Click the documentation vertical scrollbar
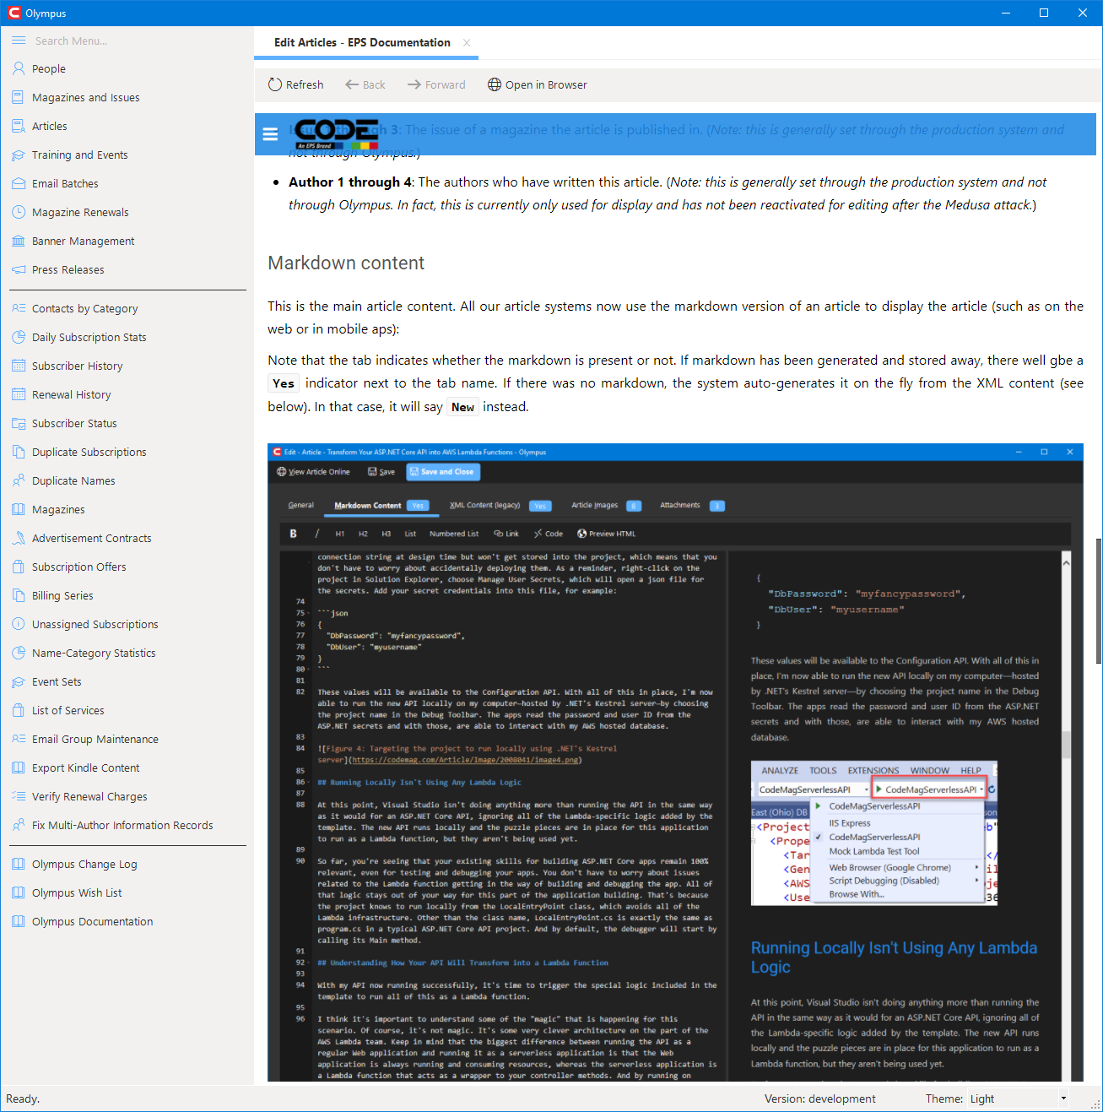1103x1112 pixels. (x=1098, y=599)
